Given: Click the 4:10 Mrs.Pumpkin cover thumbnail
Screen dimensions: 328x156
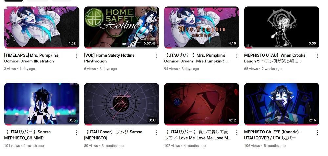Looking at the screenshot, I should [x=202, y=27].
